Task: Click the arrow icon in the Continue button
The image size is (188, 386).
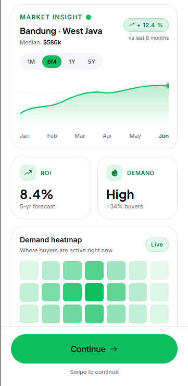Action: [x=114, y=349]
